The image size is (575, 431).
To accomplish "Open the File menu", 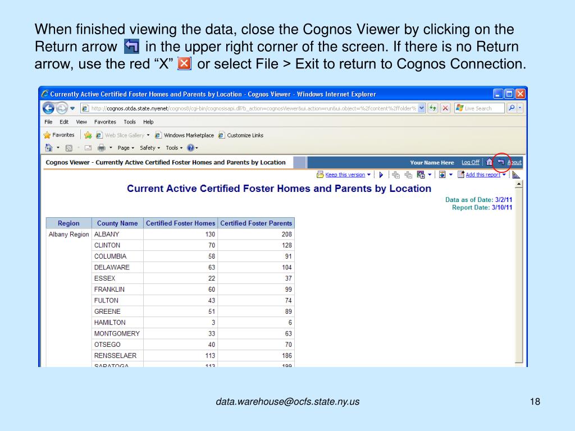I will (48, 122).
